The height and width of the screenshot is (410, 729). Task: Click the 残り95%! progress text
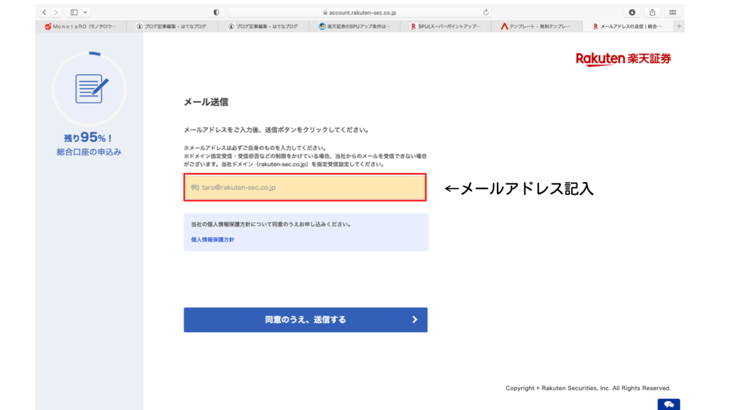(x=89, y=138)
